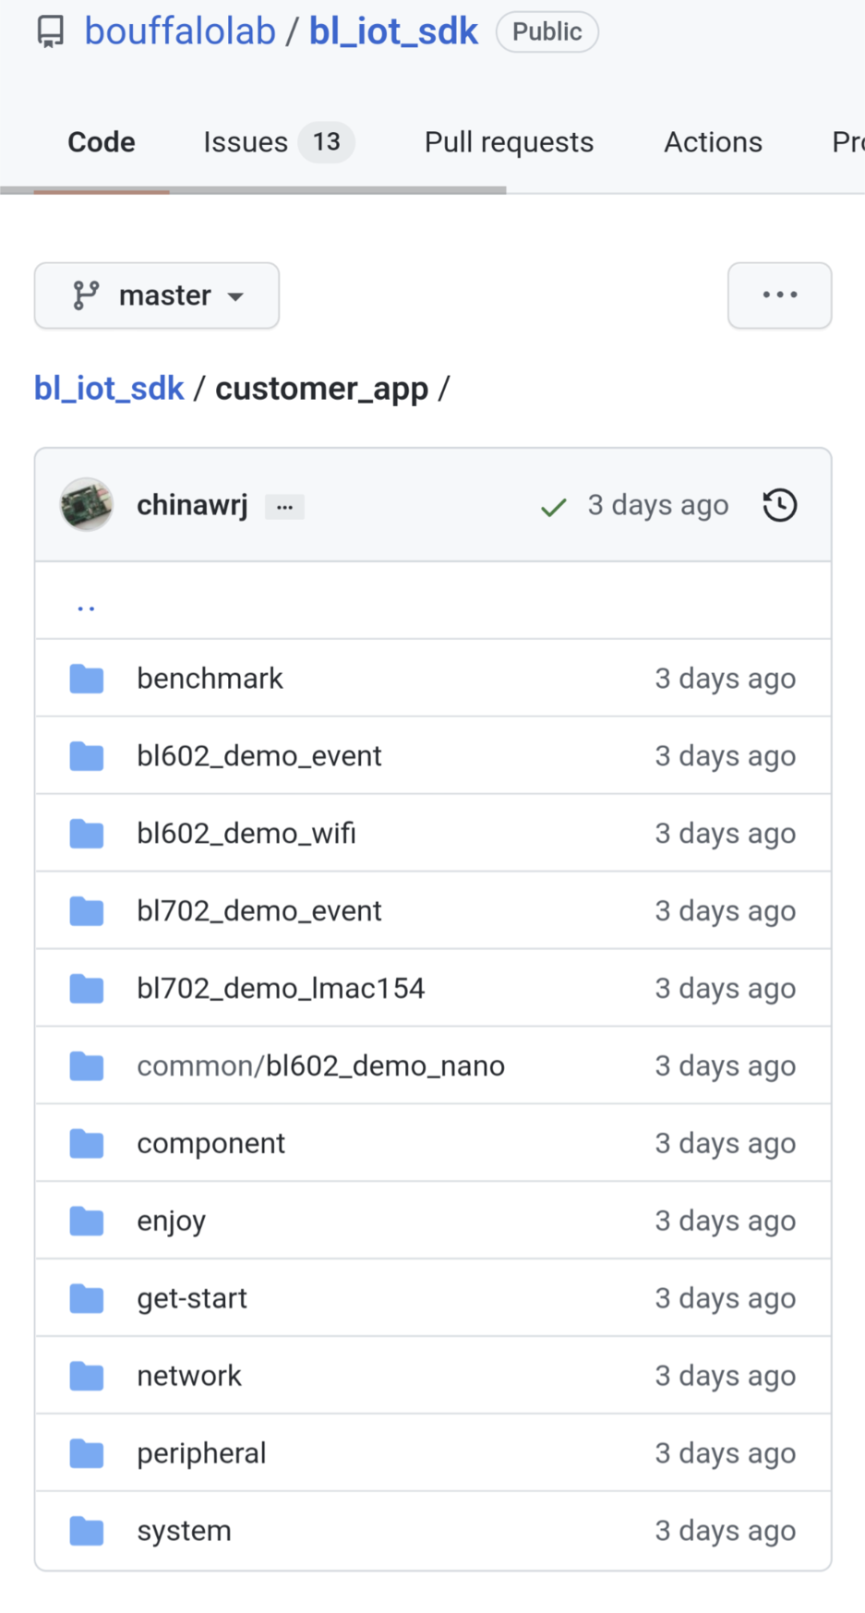
Task: Click the git branch icon on master
Action: (86, 295)
